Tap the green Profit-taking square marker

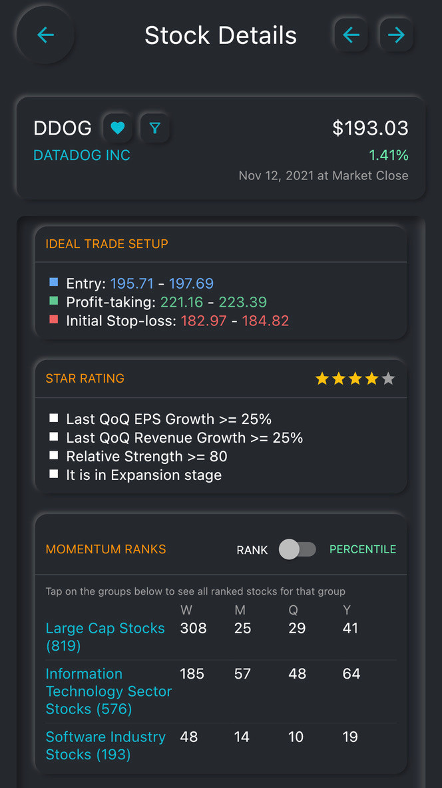[x=54, y=301]
